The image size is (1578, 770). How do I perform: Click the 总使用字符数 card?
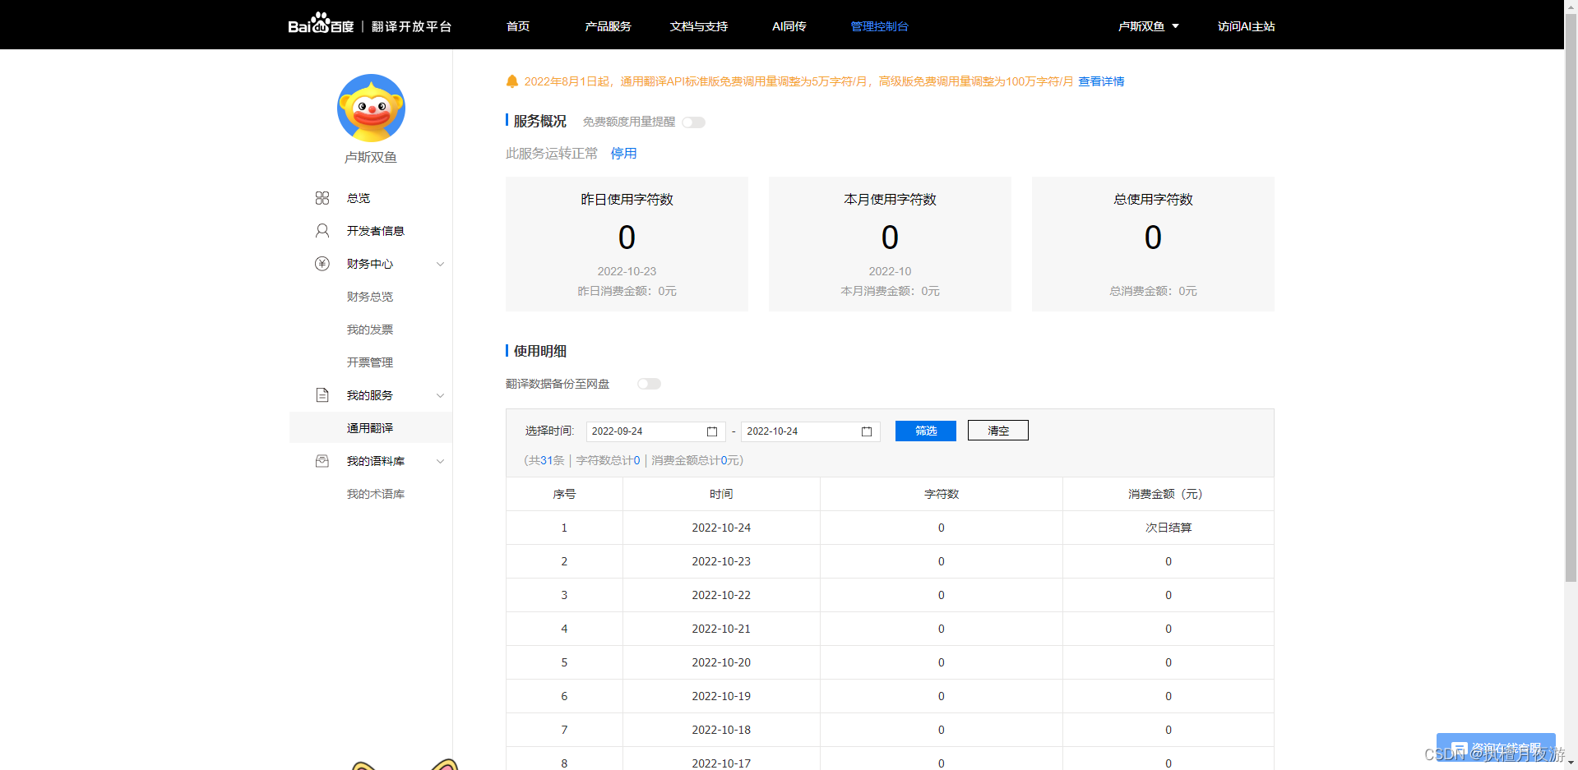click(1153, 244)
